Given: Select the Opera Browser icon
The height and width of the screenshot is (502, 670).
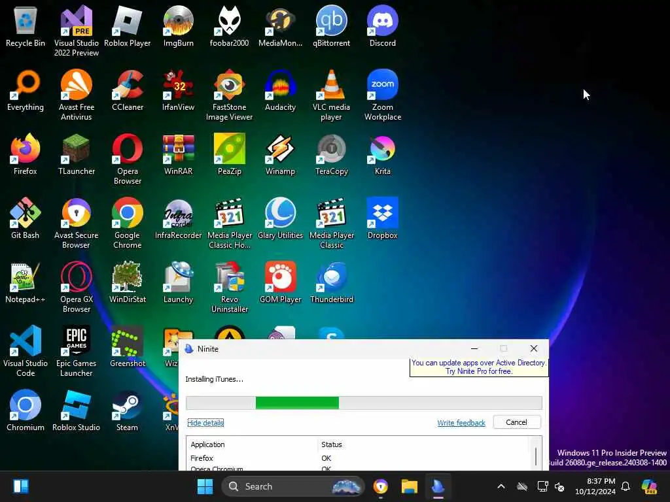Looking at the screenshot, I should coord(128,159).
